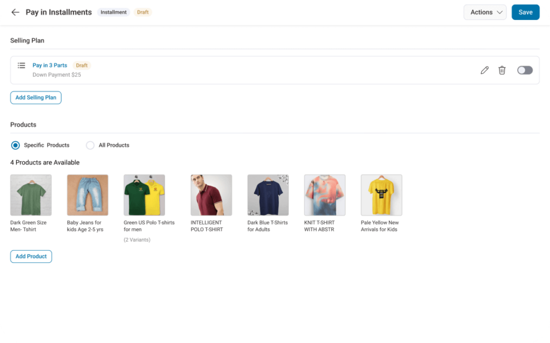Delete the Pay in 3 Parts plan via trash icon

point(502,70)
